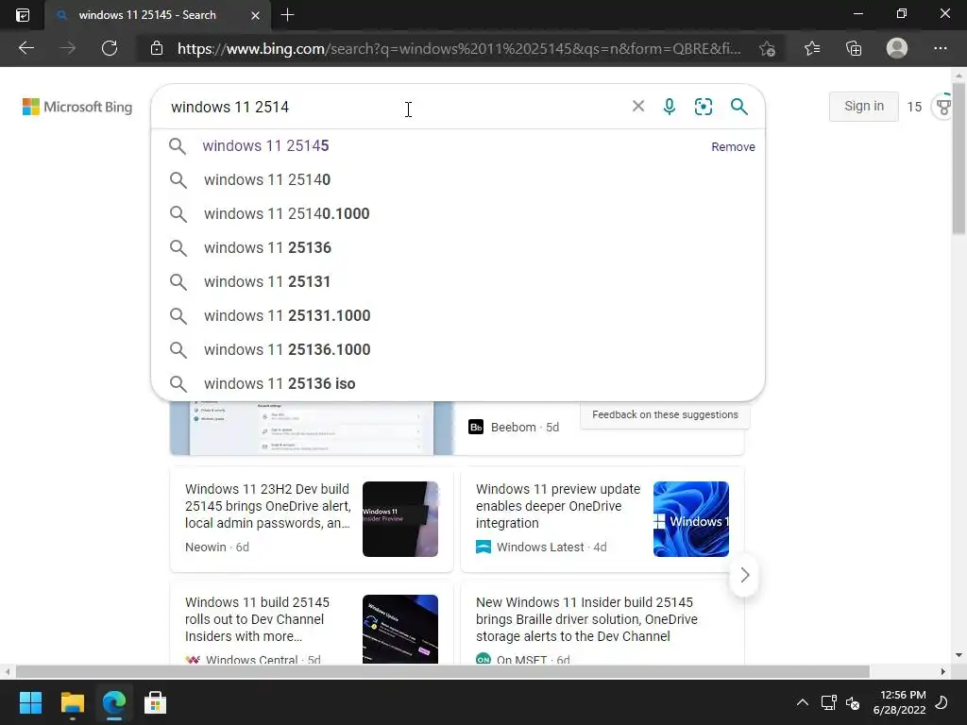Click the Beebom source label

tap(513, 428)
